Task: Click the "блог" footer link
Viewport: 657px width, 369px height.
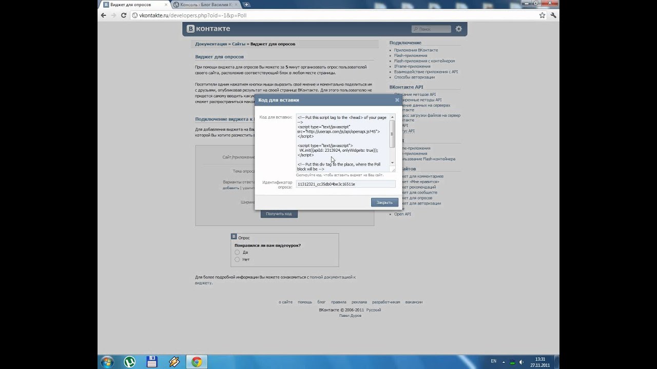Action: pyautogui.click(x=321, y=302)
